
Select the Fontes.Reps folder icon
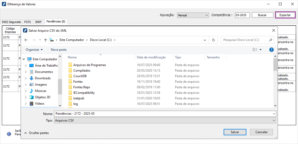coord(70,87)
